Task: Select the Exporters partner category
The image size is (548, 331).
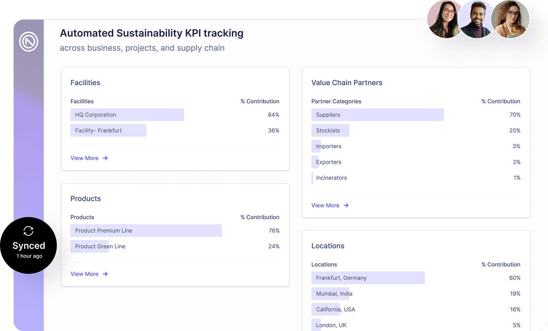Action: [x=416, y=162]
